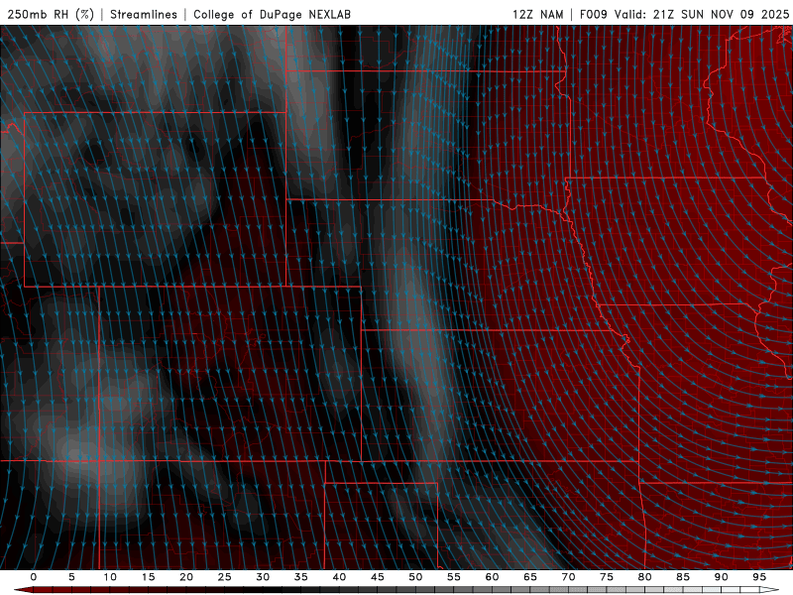Click the "85" color scale label
This screenshot has height=595, width=793.
(x=683, y=577)
